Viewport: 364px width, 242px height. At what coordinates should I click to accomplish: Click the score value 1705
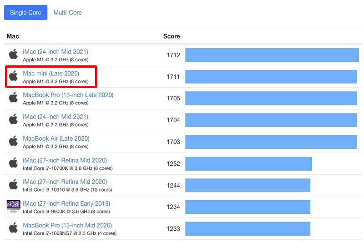[x=173, y=99]
